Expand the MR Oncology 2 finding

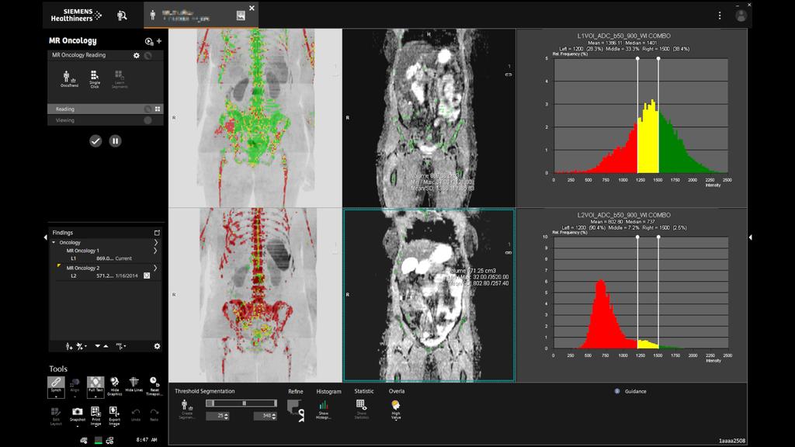(155, 268)
